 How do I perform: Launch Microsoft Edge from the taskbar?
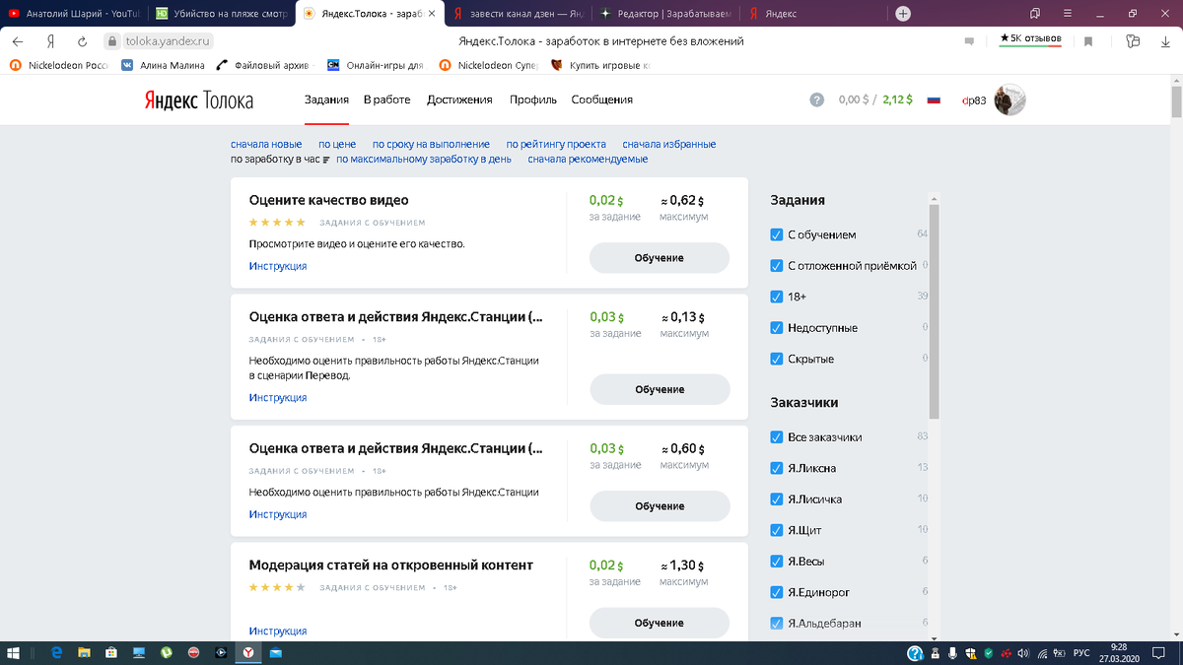coord(57,652)
